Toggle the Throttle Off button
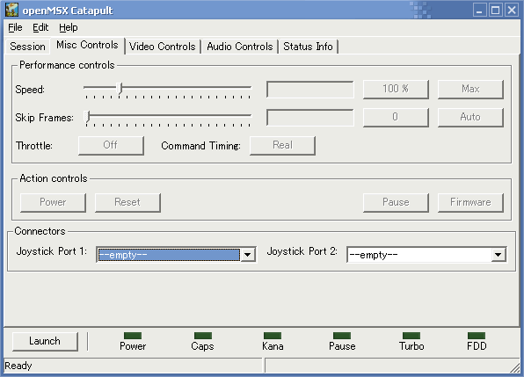The width and height of the screenshot is (524, 377). click(111, 145)
